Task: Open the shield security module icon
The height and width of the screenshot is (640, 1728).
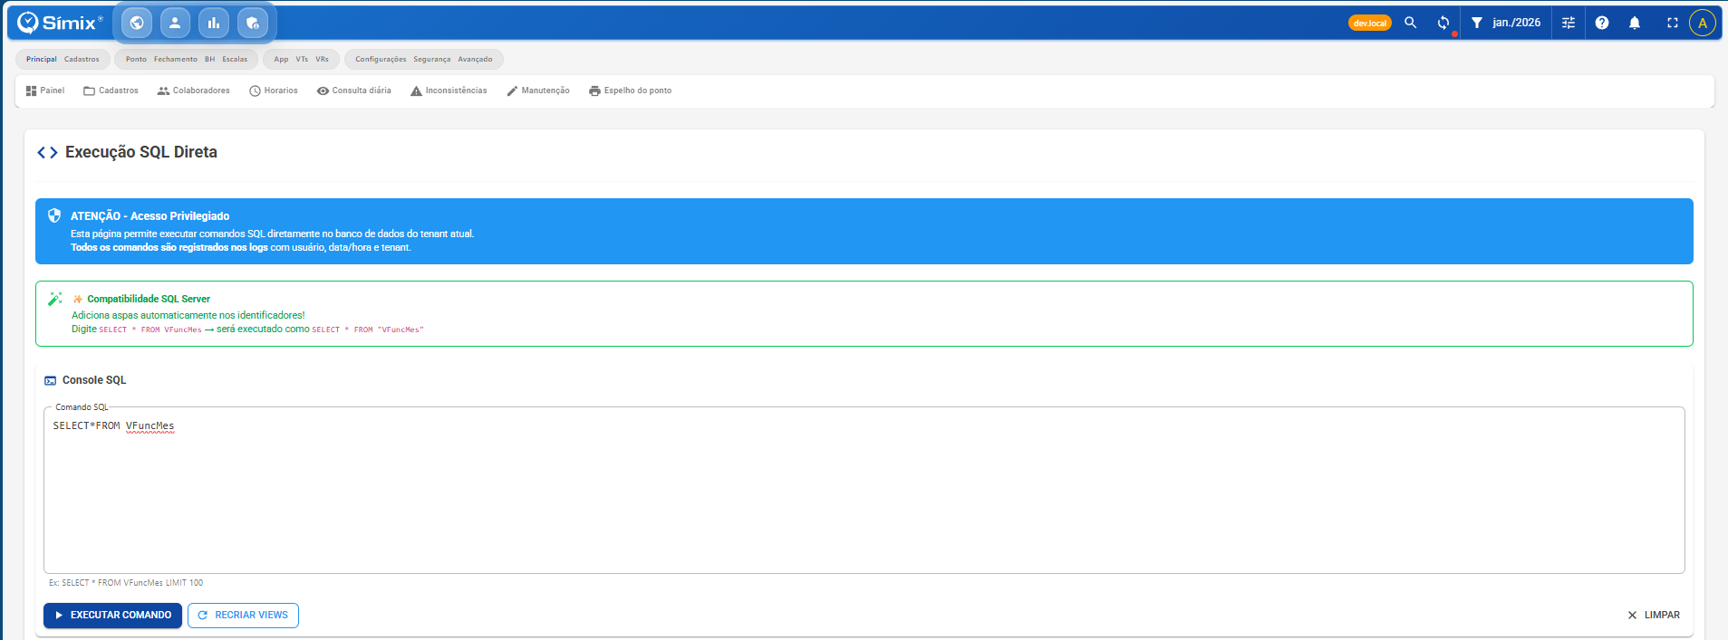Action: point(253,23)
